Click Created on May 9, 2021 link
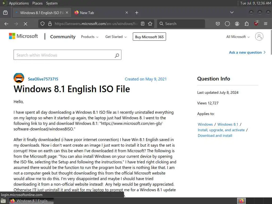Viewport: 272px width, 204px height. [x=146, y=79]
